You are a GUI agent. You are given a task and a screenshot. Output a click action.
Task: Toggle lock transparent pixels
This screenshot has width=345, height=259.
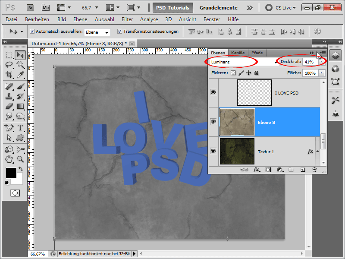[233, 73]
